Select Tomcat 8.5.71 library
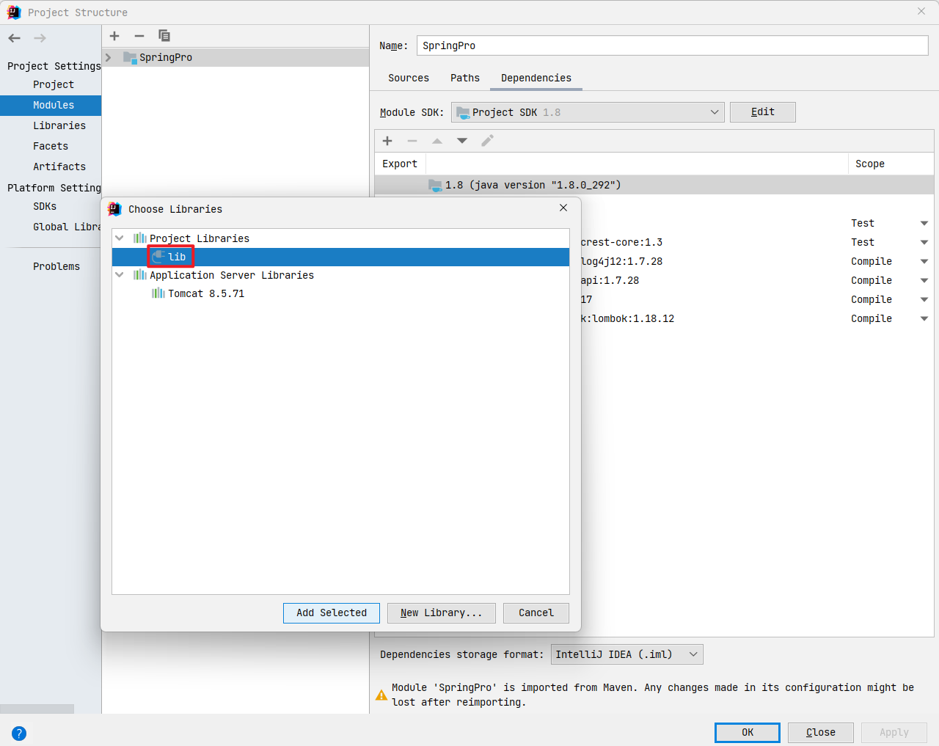The height and width of the screenshot is (746, 939). tap(340, 293)
